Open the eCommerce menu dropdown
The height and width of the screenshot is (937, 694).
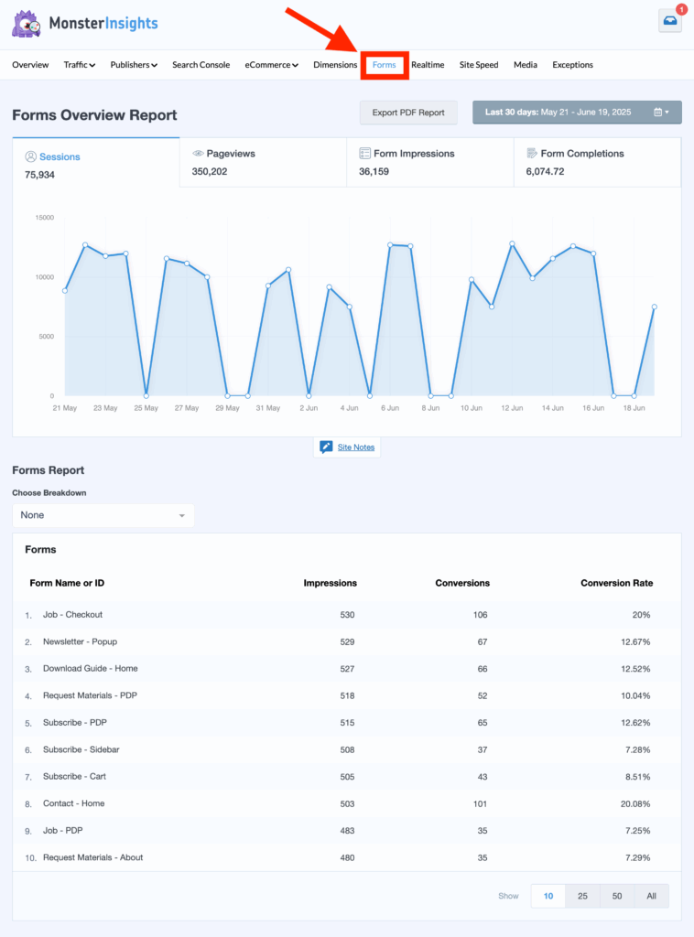click(271, 65)
